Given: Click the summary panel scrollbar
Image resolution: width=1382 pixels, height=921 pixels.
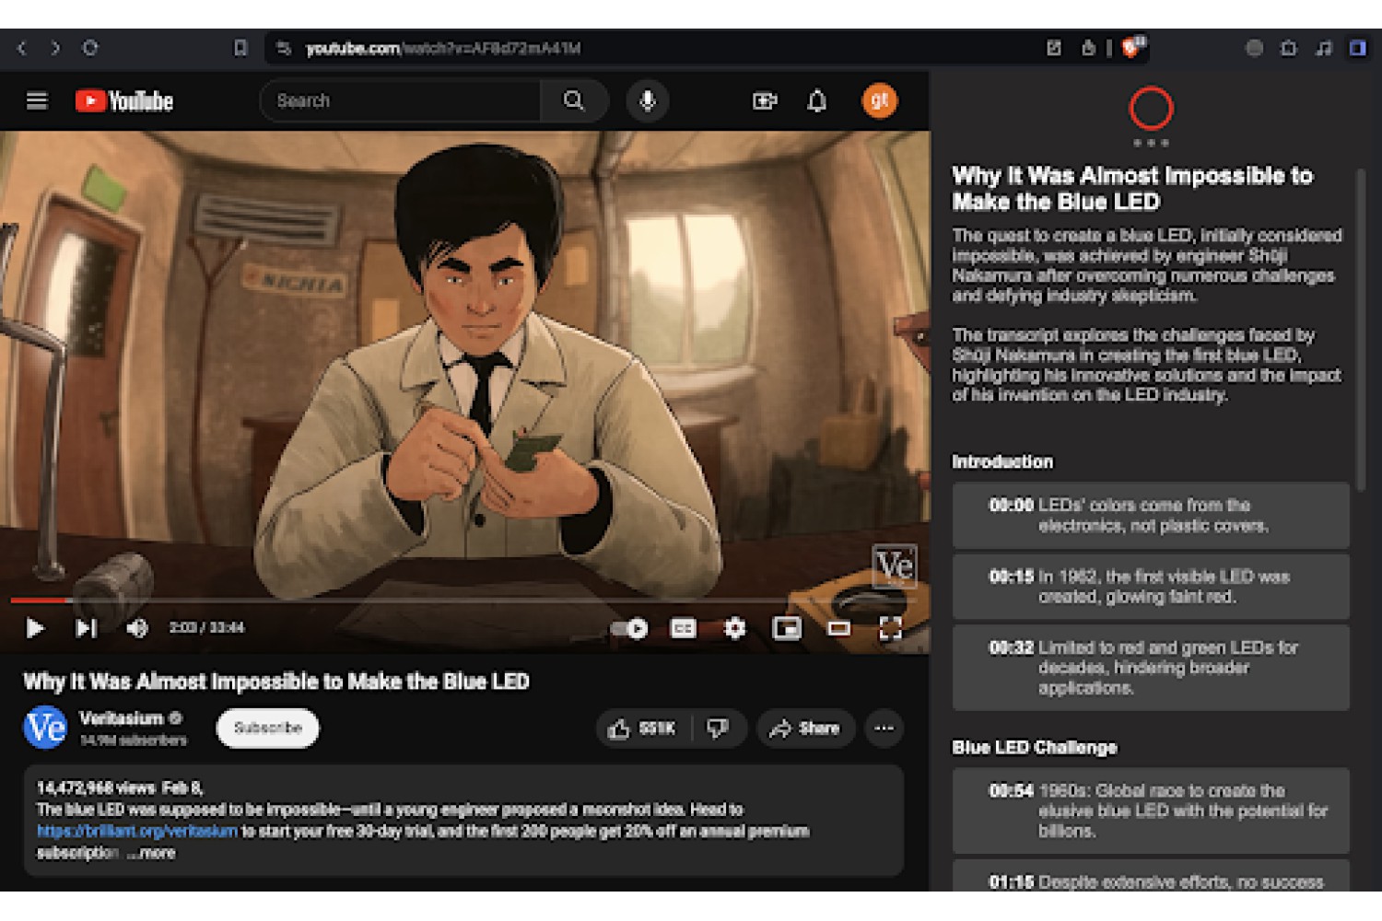Looking at the screenshot, I should [x=1360, y=330].
